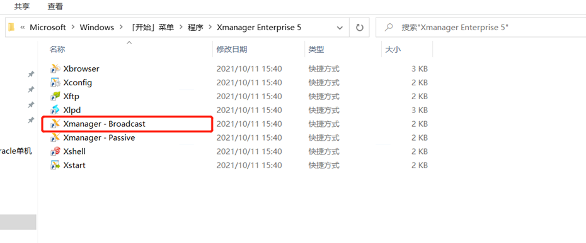Select the Xbrowser file name

pyautogui.click(x=81, y=68)
